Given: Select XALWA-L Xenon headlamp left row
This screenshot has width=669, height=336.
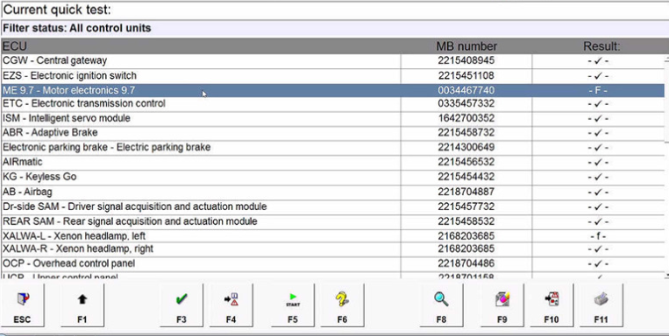Looking at the screenshot, I should coord(333,236).
